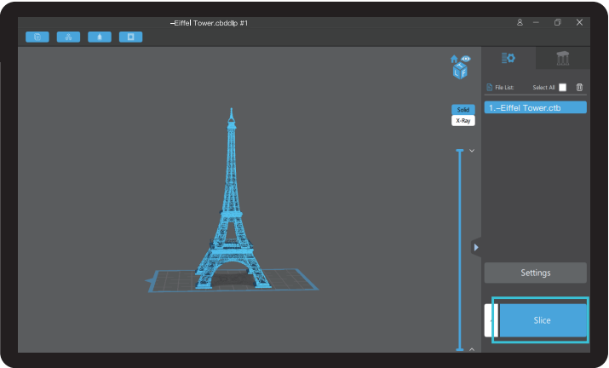This screenshot has height=368, width=609.
Task: Click the File List document icon
Action: tap(490, 88)
